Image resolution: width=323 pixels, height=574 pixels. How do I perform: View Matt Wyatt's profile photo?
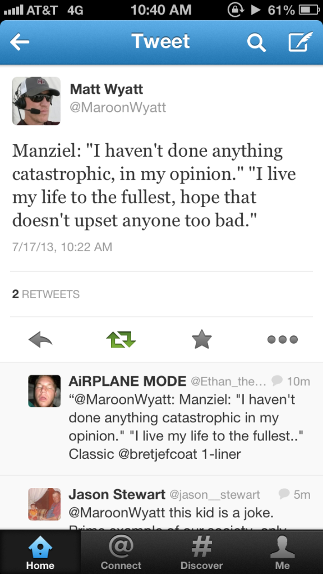[36, 101]
